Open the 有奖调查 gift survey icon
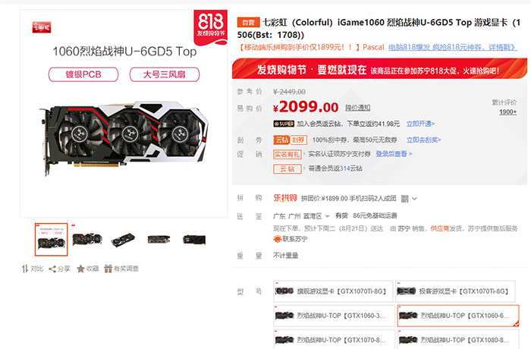Viewport: 531px width, 349px height. pos(108,269)
